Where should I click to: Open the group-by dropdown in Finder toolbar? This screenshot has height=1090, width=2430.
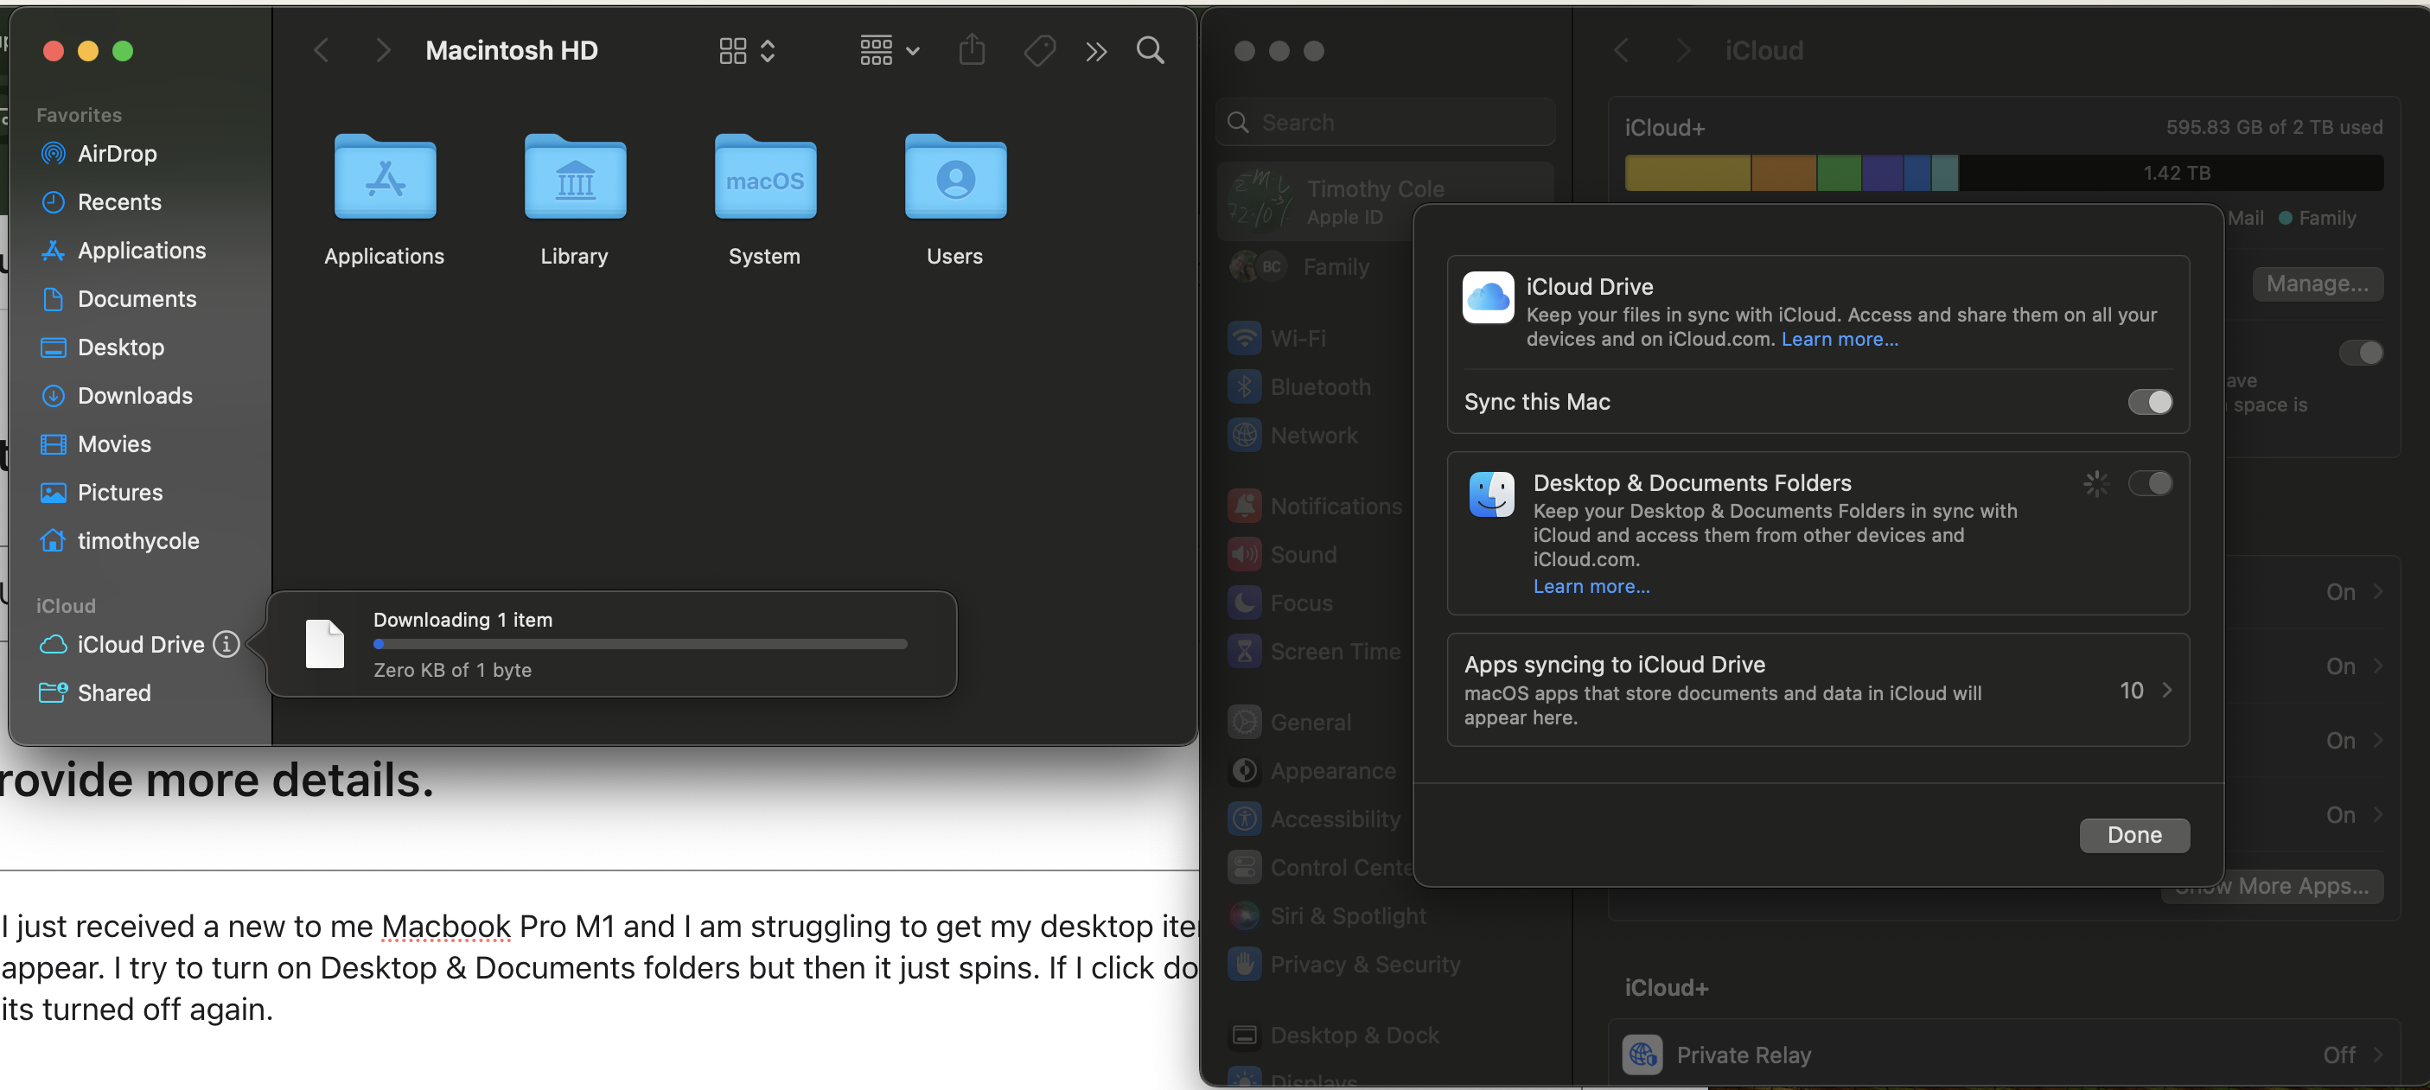[889, 50]
